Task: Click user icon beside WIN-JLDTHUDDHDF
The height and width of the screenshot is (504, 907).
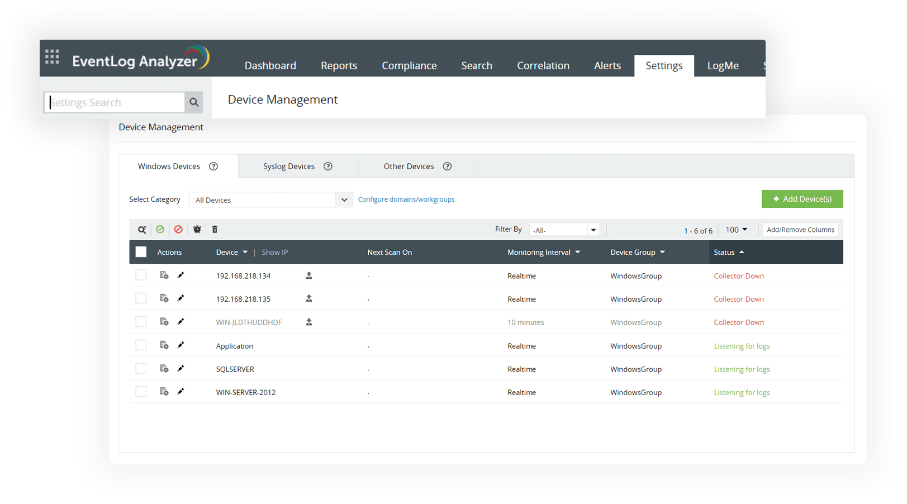Action: (309, 322)
